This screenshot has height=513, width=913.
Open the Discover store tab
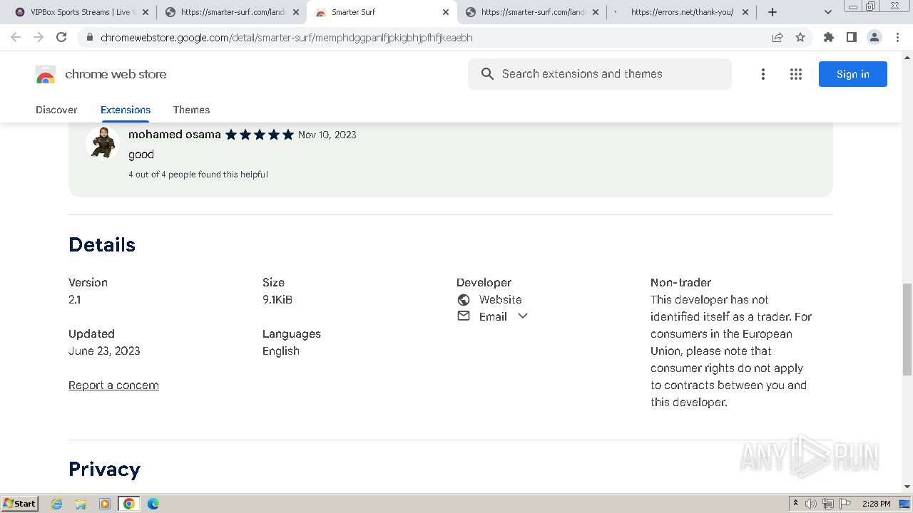point(56,110)
